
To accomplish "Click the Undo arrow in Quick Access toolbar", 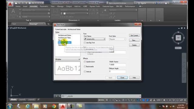I will [33, 3].
